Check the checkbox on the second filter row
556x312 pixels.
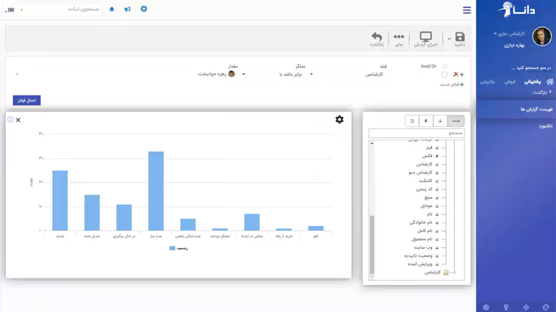444,74
